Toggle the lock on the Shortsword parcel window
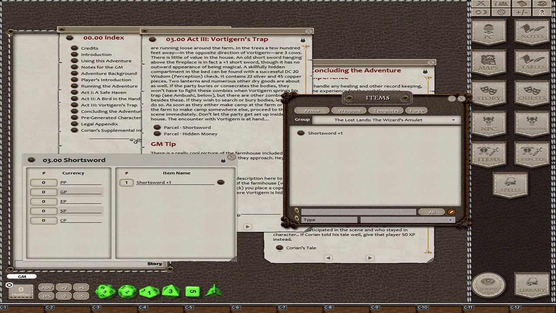Viewport: 556px width, 313px height. click(x=223, y=160)
